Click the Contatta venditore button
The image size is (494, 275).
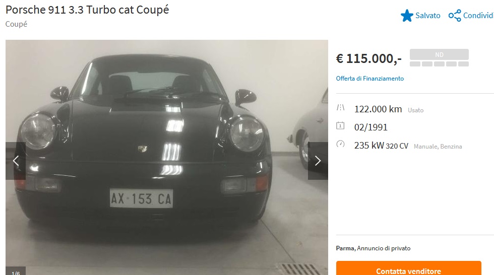(409, 268)
